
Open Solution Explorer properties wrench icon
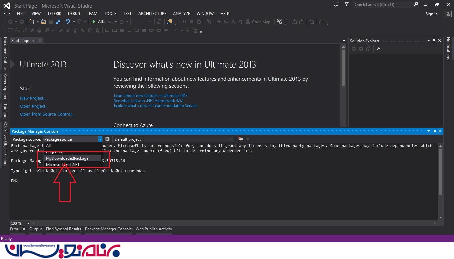378,49
